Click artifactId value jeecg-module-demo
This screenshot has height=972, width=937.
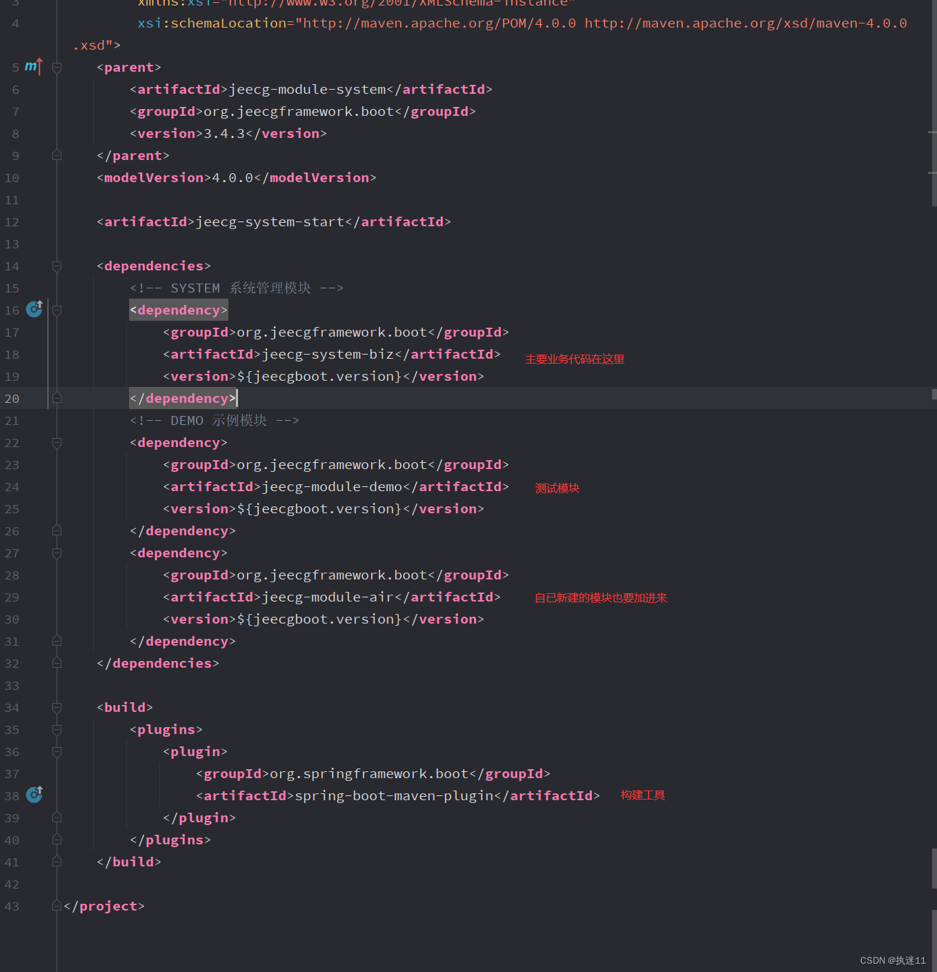click(333, 487)
